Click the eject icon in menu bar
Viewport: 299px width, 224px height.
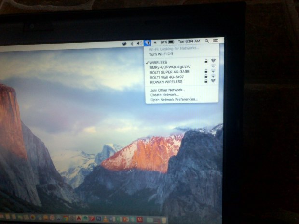(x=155, y=43)
